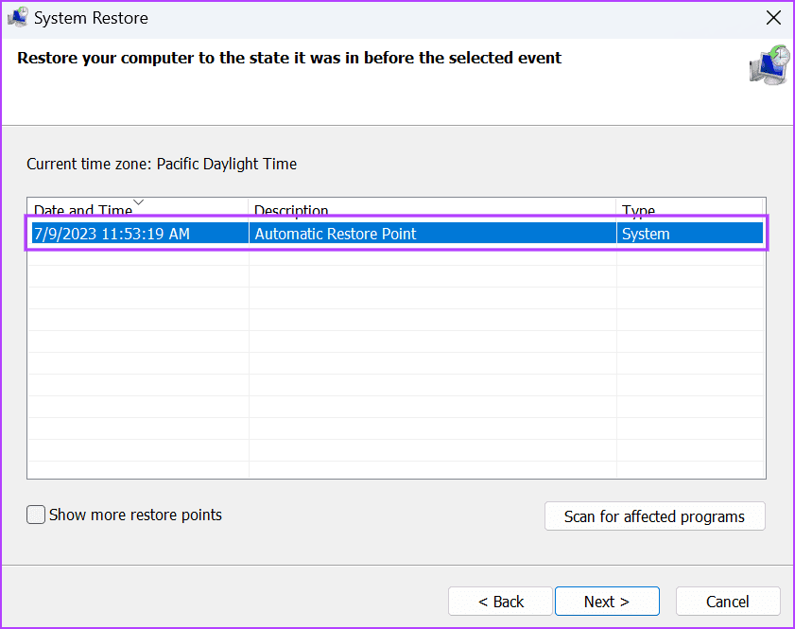Click the sort arrow on Date and Time
The height and width of the screenshot is (629, 795).
click(138, 201)
